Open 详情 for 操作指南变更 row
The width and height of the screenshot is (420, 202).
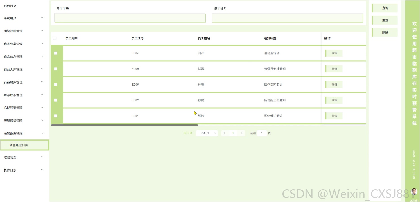point(334,85)
